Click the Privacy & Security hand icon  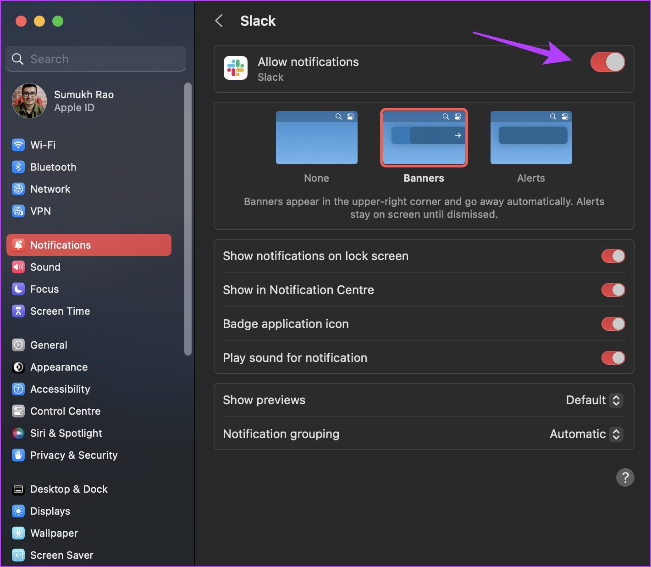coord(18,455)
